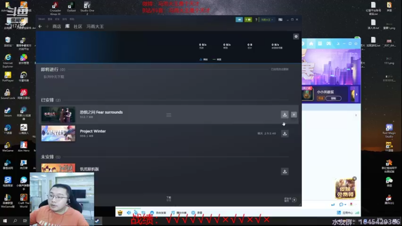The height and width of the screenshot is (226, 402).
Task: Open the 下载 downloads manager at bottom
Action: click(169, 198)
